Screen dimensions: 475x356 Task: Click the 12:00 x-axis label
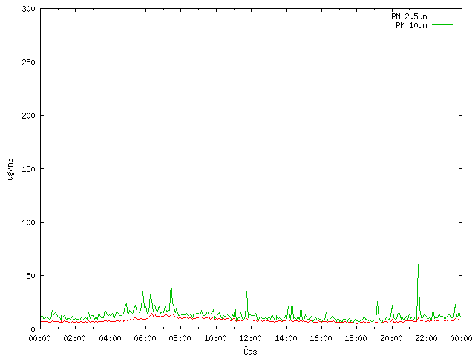point(251,338)
